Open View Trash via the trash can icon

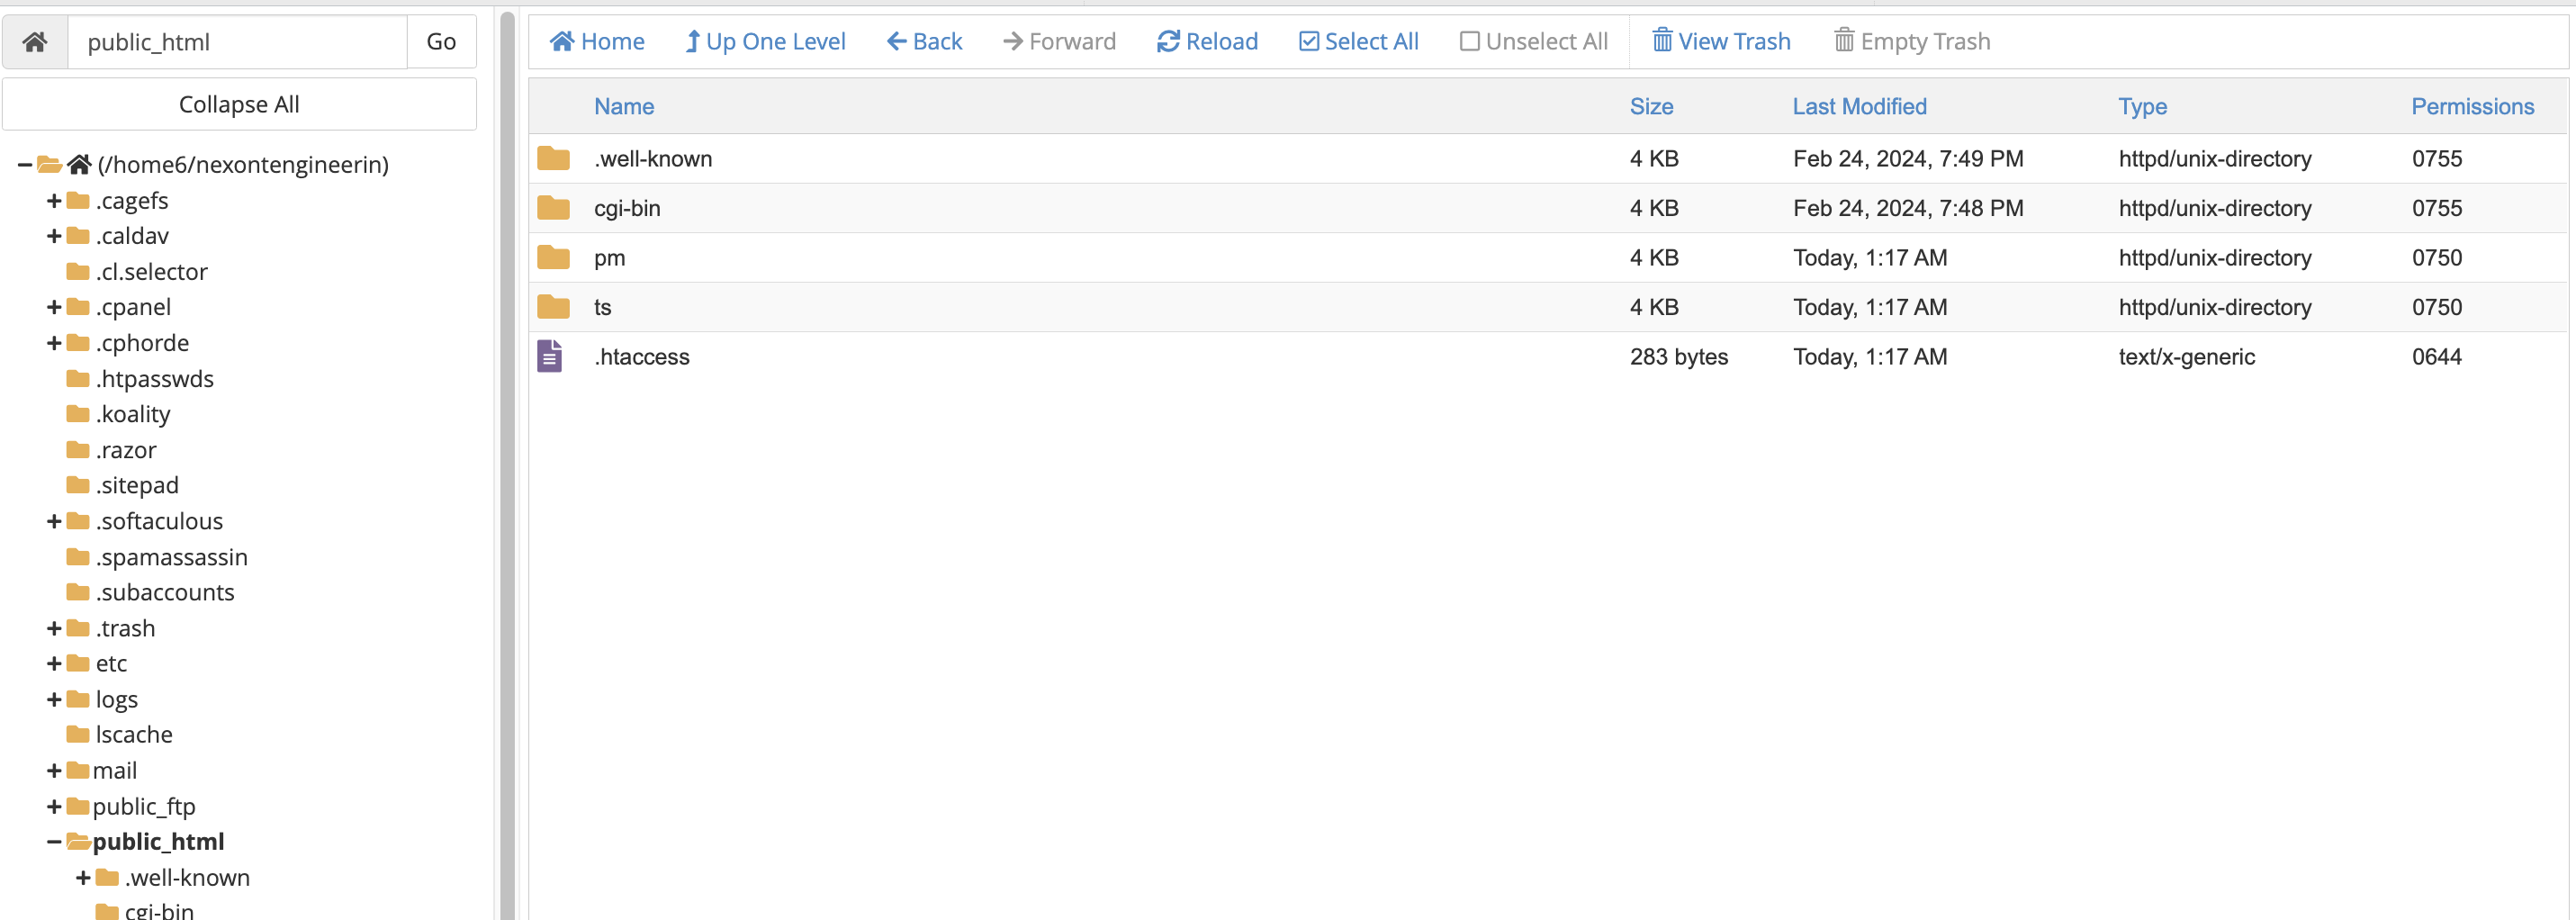1661,41
